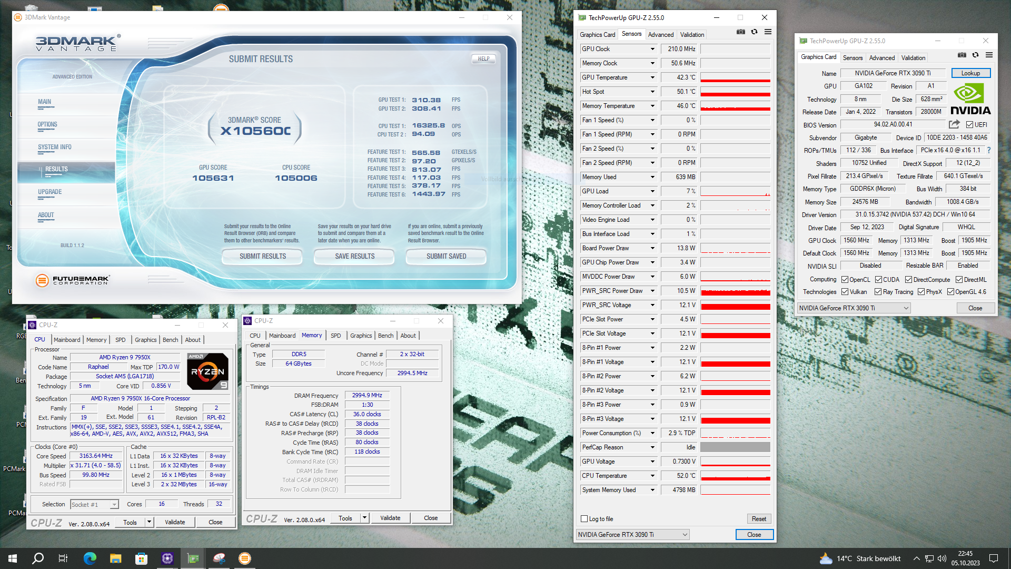Switch to CPU-Z taskbar icon

point(167,558)
